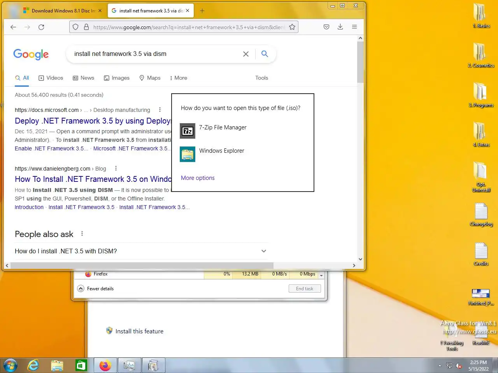498x373 pixels.
Task: Click the site lock icon in address bar
Action: point(86,27)
